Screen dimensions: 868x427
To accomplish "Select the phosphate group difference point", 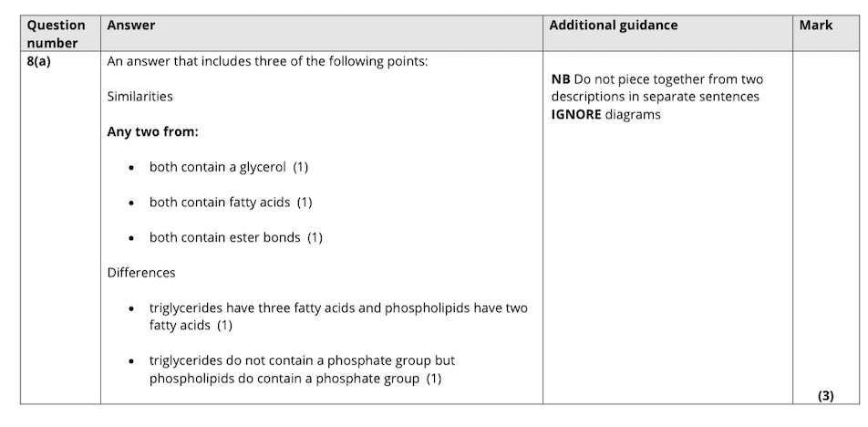I will pyautogui.click(x=301, y=369).
